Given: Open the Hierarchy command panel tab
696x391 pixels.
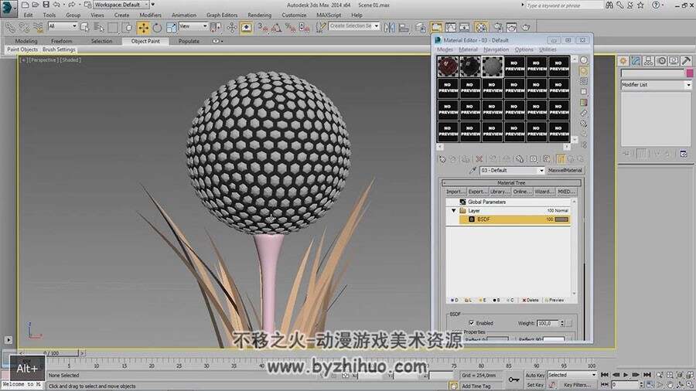Looking at the screenshot, I should 649,61.
